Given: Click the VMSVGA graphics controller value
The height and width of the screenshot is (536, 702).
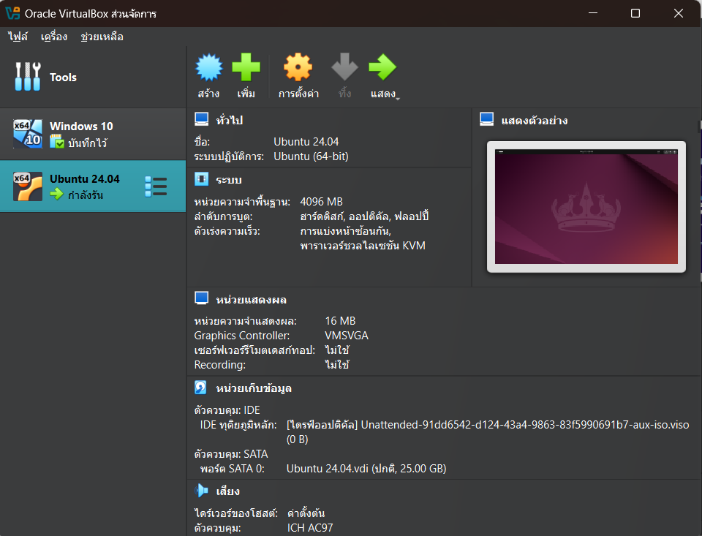Looking at the screenshot, I should [347, 336].
